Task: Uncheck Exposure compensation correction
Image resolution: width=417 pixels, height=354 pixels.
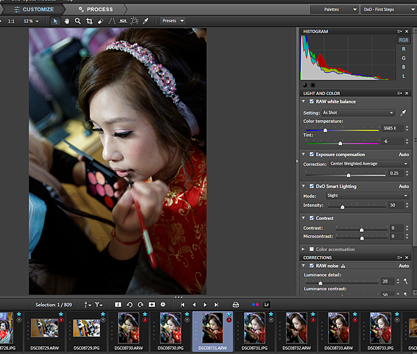Action: click(311, 154)
